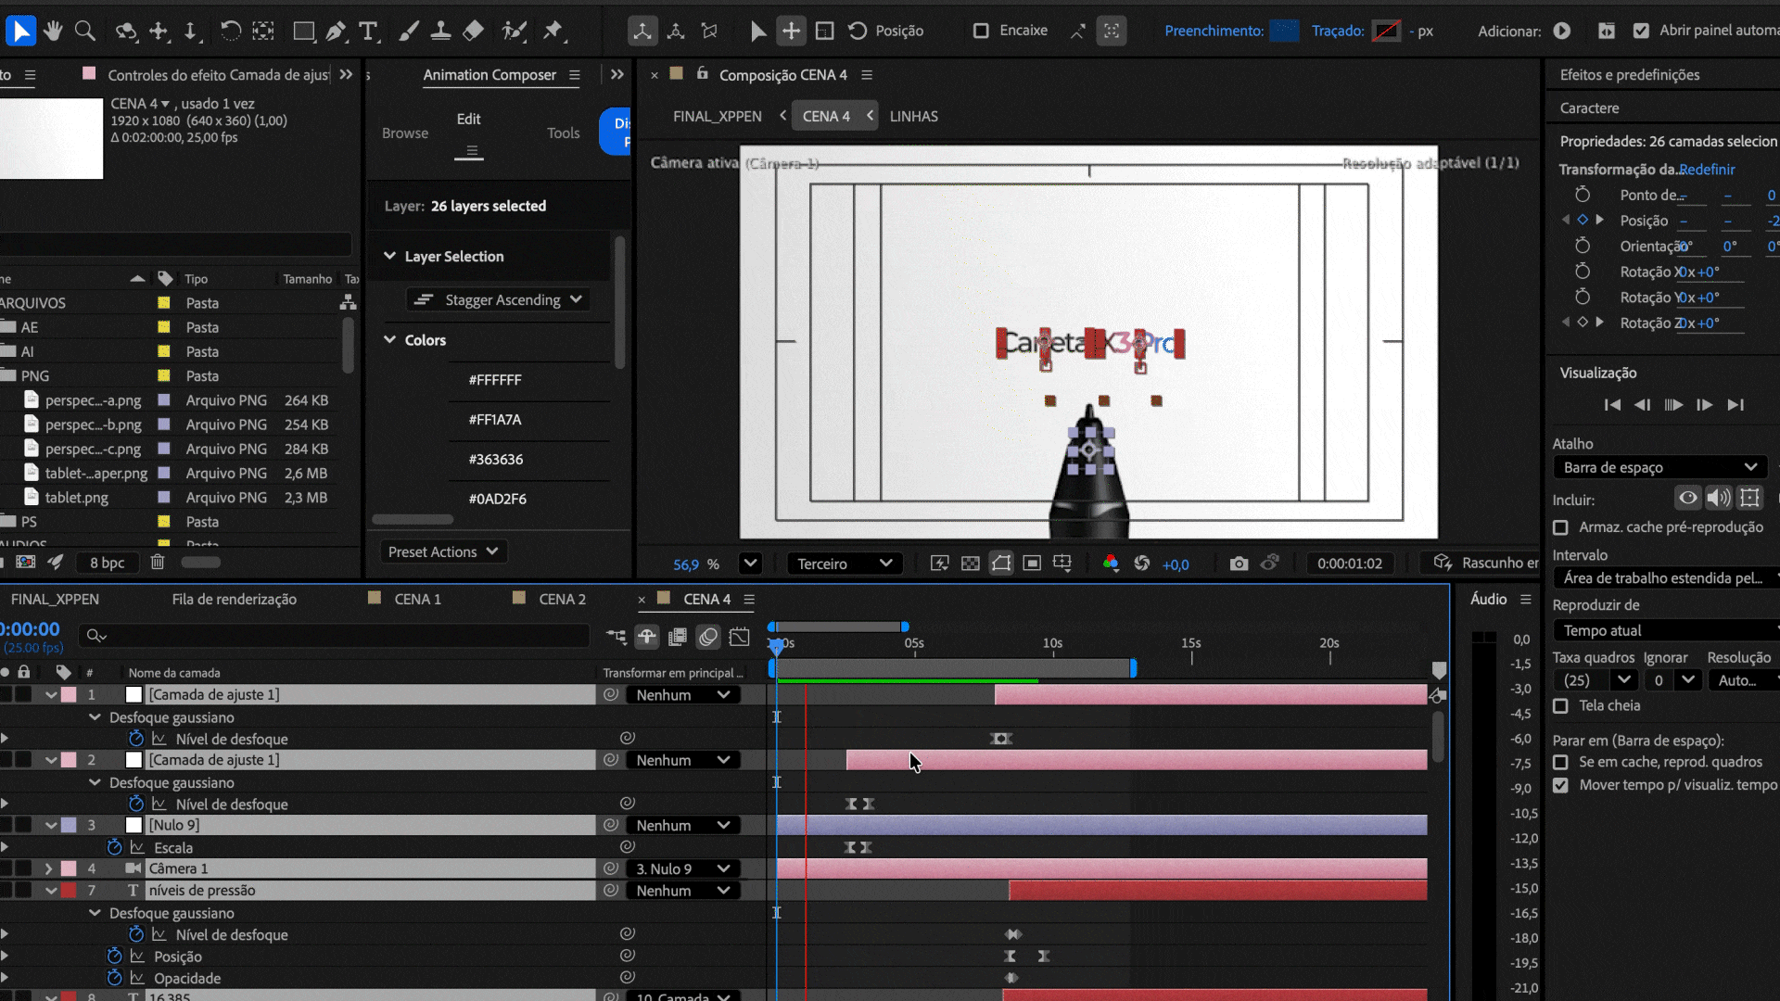Enable Tela cheia checkbox
This screenshot has height=1001, width=1780.
tap(1561, 706)
